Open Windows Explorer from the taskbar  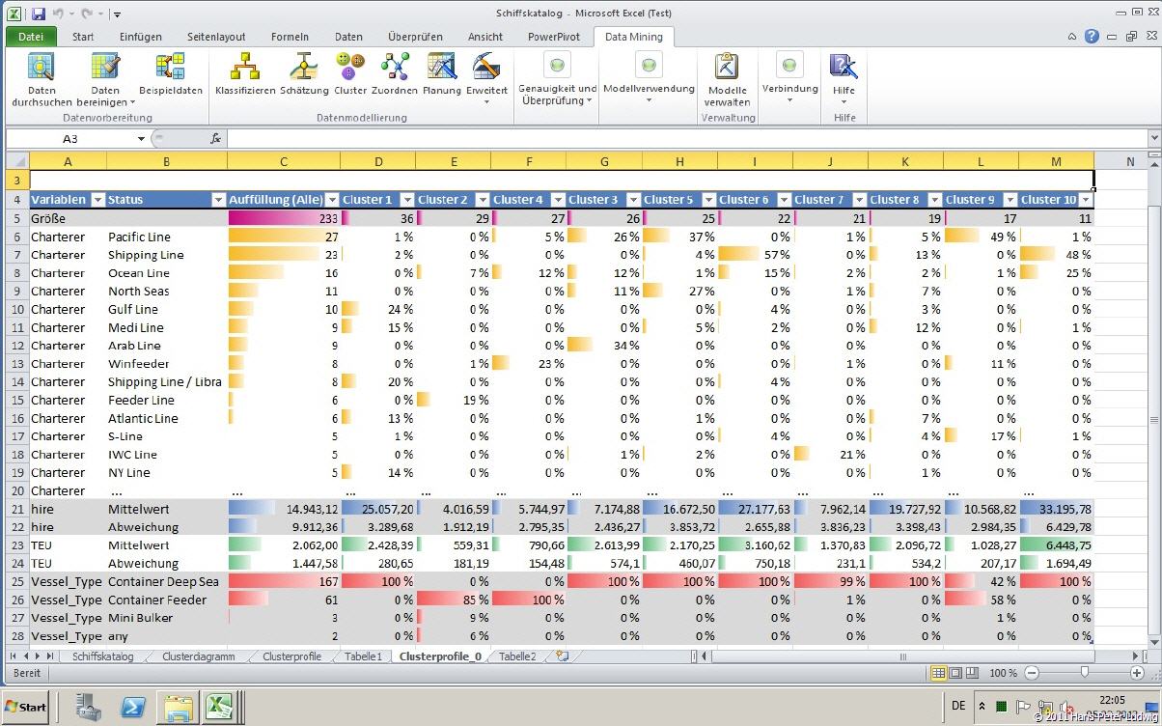click(178, 707)
